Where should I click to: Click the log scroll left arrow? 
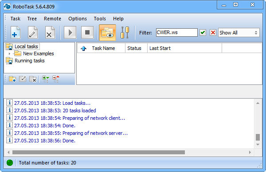point(8,153)
